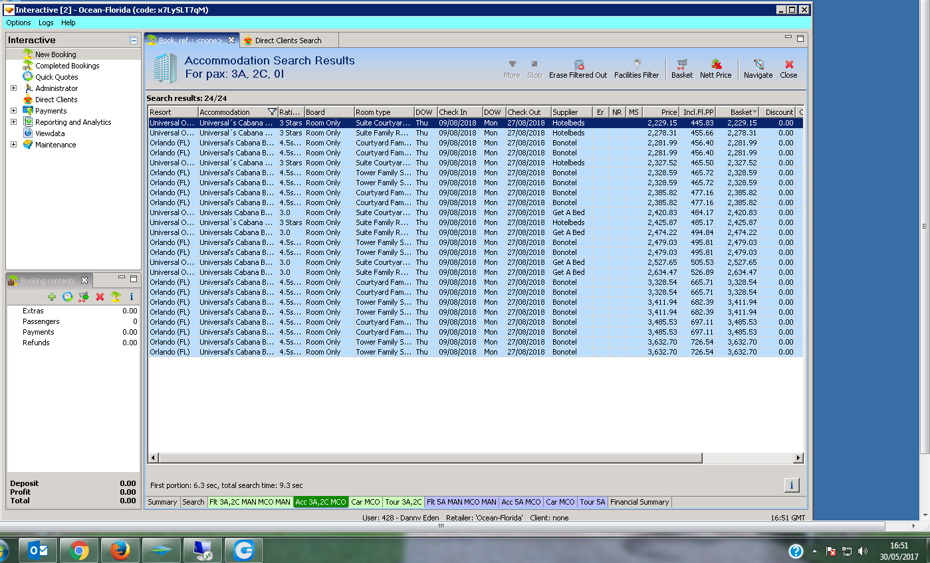This screenshot has width=930, height=563.
Task: Expand the Maintenance tree node
Action: coord(13,145)
